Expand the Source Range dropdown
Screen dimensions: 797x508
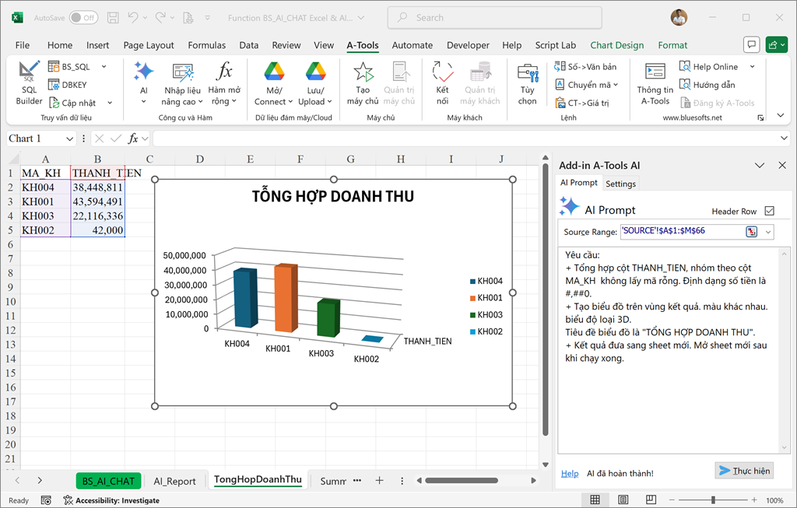pos(768,232)
